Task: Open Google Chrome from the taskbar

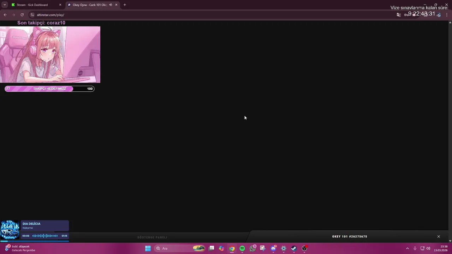Action: [232, 248]
